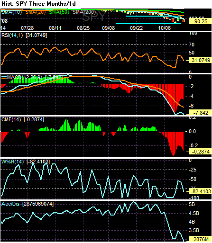The image size is (212, 243).
Task: Click the Acc/Dis 3.5B axis label
Action: (x=194, y=230)
